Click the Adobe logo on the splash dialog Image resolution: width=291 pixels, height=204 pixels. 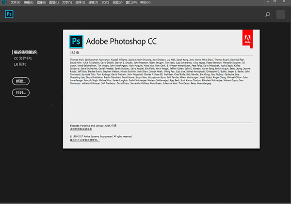pos(247,39)
